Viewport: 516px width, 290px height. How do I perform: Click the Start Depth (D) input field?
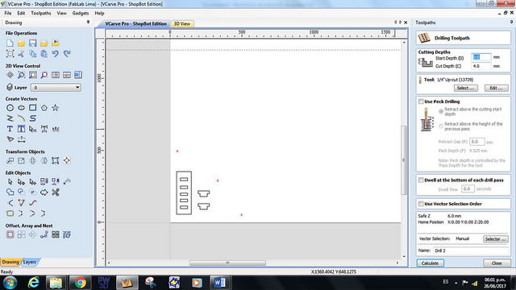pyautogui.click(x=481, y=57)
